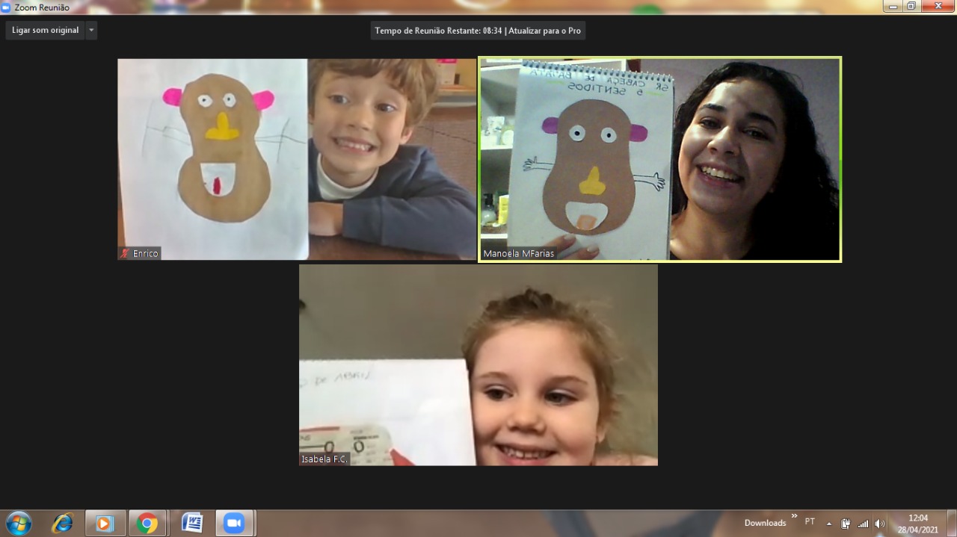Click the Zoom icon in the taskbar
The width and height of the screenshot is (957, 537).
click(234, 523)
